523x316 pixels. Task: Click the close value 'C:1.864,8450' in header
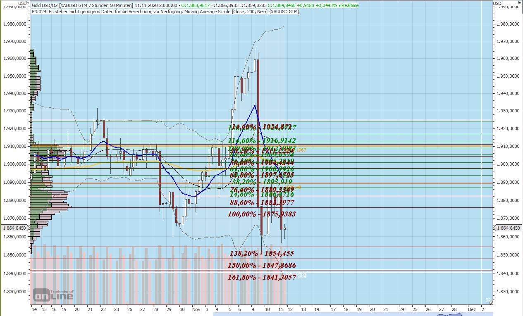[281, 5]
